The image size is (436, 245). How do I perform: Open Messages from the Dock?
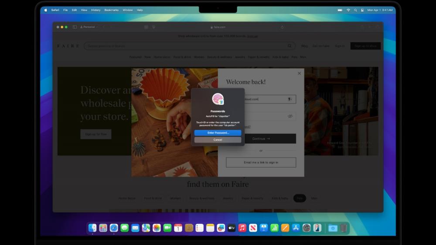click(125, 228)
